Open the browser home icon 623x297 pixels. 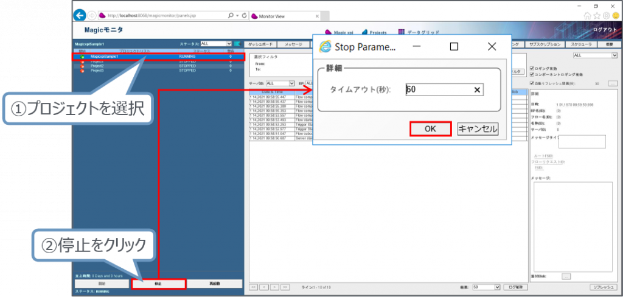pyautogui.click(x=586, y=15)
